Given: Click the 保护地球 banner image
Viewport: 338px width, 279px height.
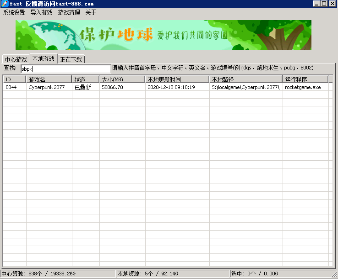Looking at the screenshot, I should pyautogui.click(x=164, y=35).
